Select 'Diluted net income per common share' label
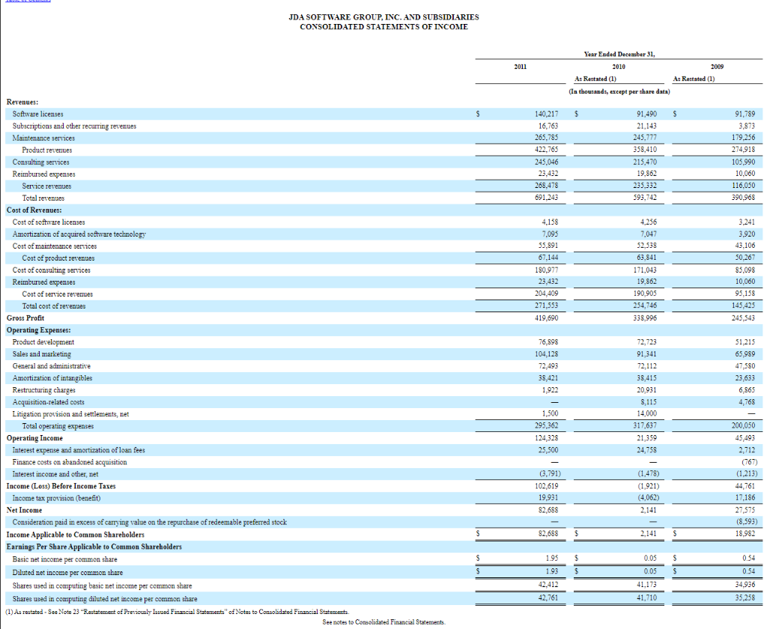The height and width of the screenshot is (629, 767). click(67, 573)
